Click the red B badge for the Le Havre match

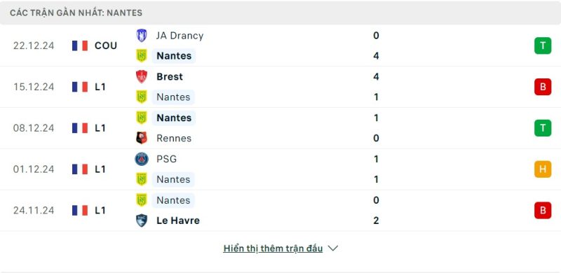pyautogui.click(x=543, y=210)
